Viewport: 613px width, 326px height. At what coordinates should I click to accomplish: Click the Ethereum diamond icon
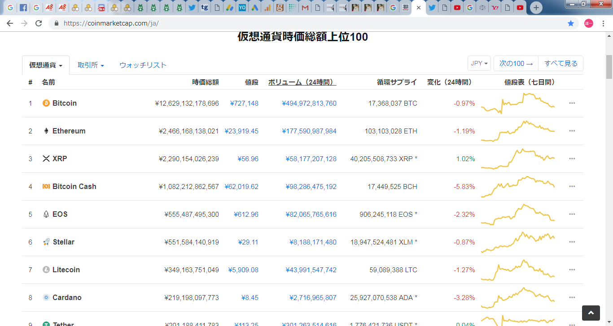point(46,131)
